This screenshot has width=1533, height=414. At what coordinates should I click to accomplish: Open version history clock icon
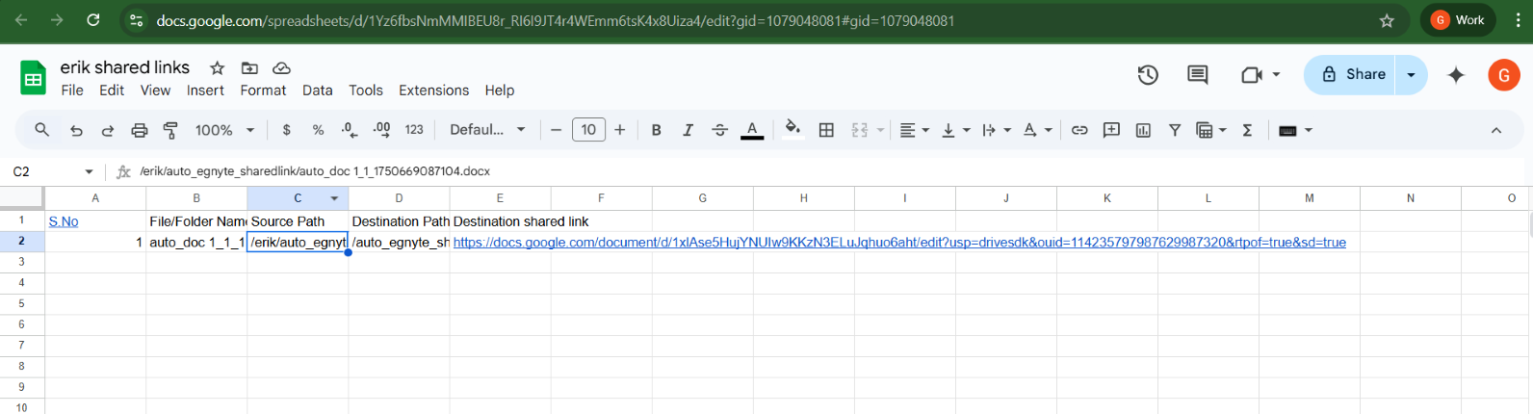pyautogui.click(x=1148, y=75)
